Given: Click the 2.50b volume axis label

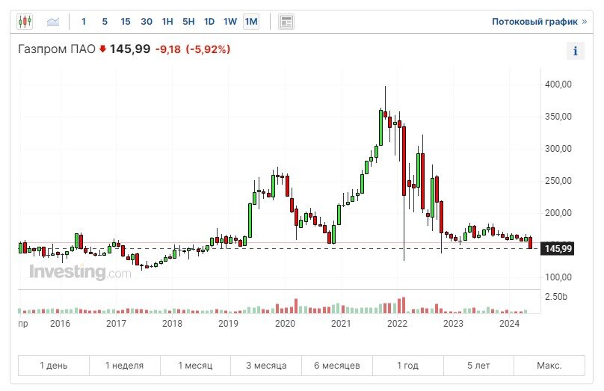Looking at the screenshot, I should [x=556, y=297].
